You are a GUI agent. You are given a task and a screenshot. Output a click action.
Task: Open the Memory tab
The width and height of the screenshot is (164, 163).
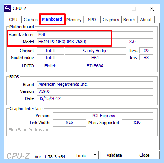[74, 20]
